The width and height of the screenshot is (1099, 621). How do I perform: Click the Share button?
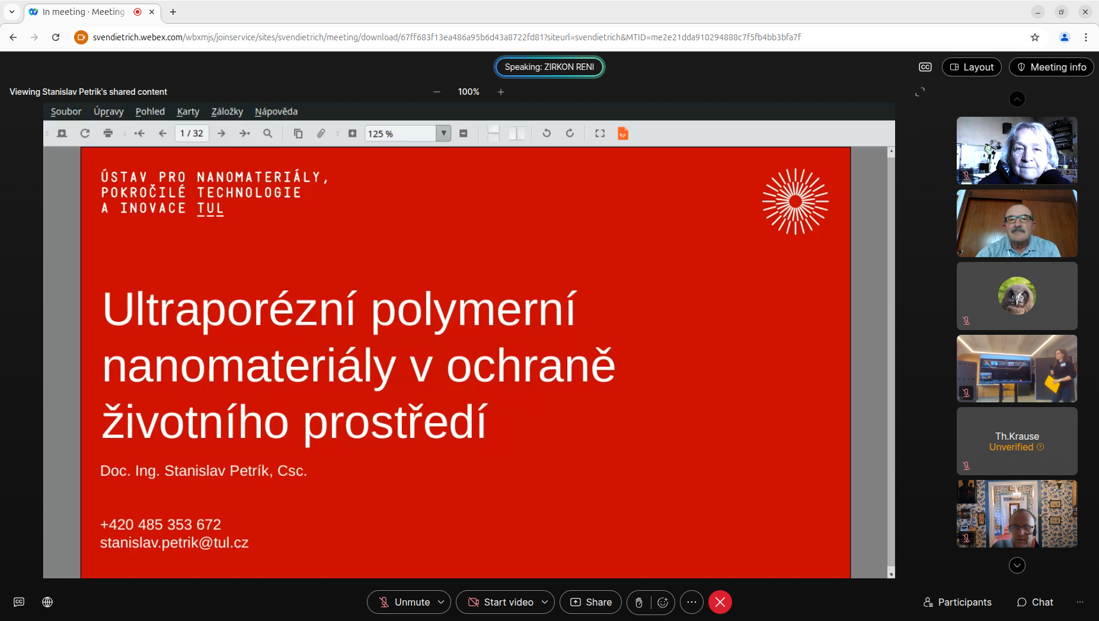(x=590, y=602)
